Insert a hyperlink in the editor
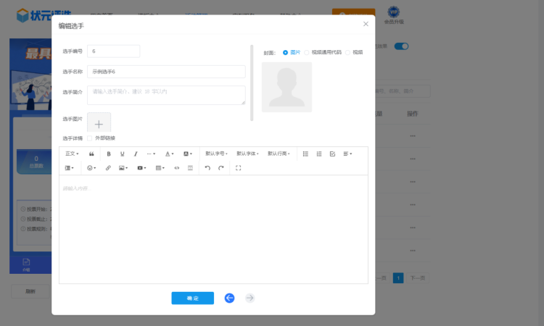 click(x=108, y=167)
